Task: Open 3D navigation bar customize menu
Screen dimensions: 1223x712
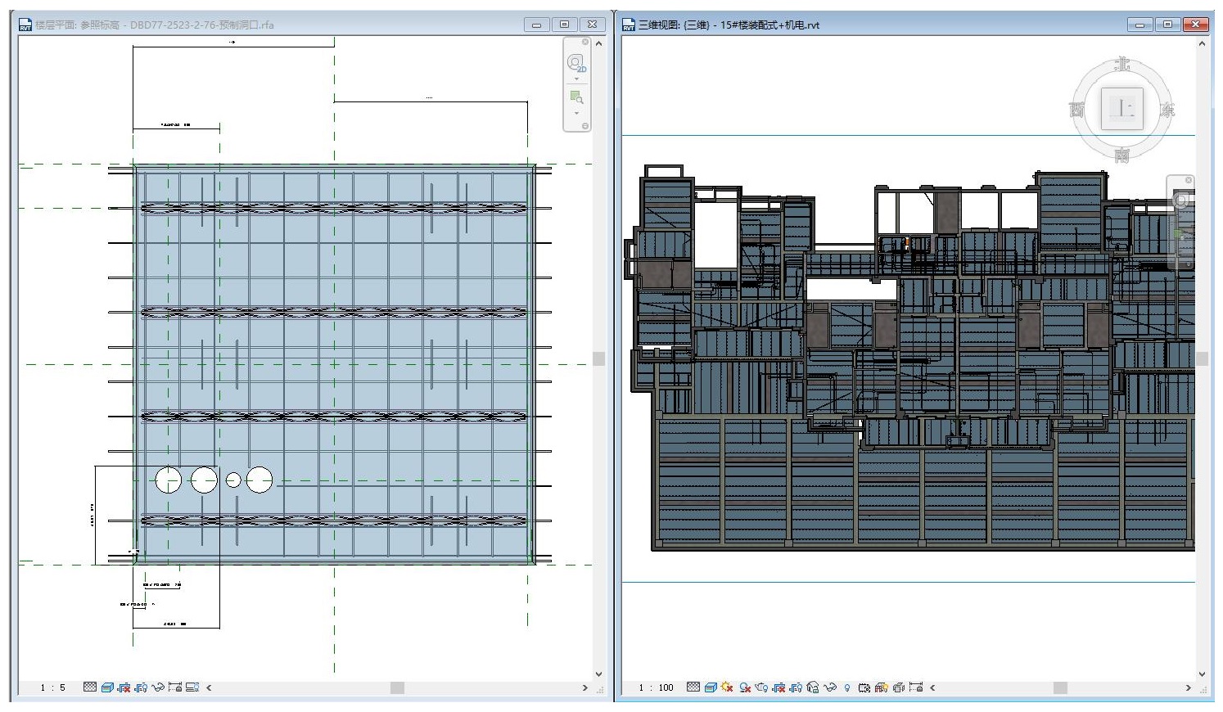Action: point(1189,264)
